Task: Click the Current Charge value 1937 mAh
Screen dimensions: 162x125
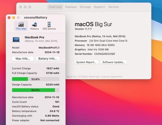Action: click(53, 68)
